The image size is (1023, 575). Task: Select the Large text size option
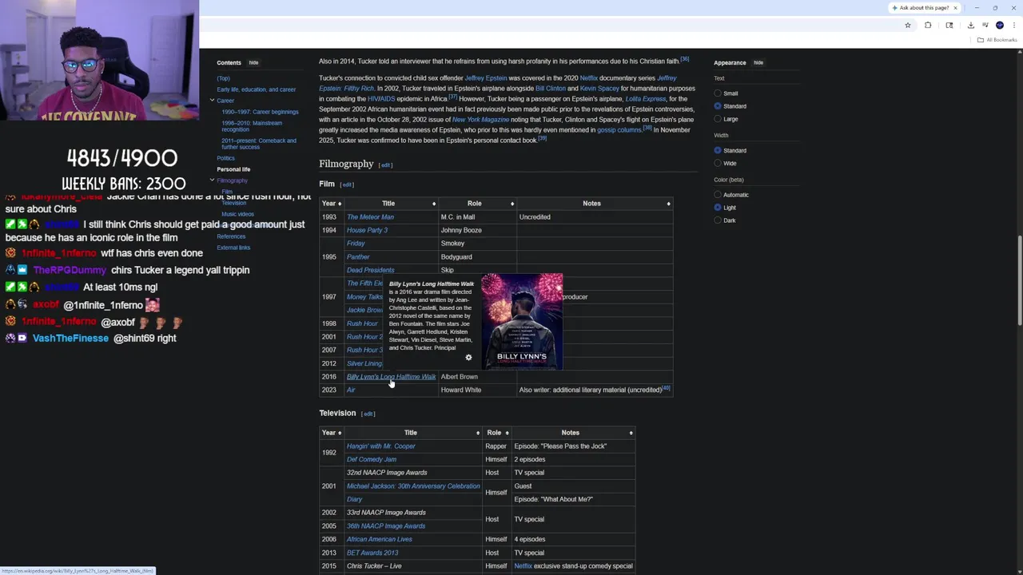[718, 119]
